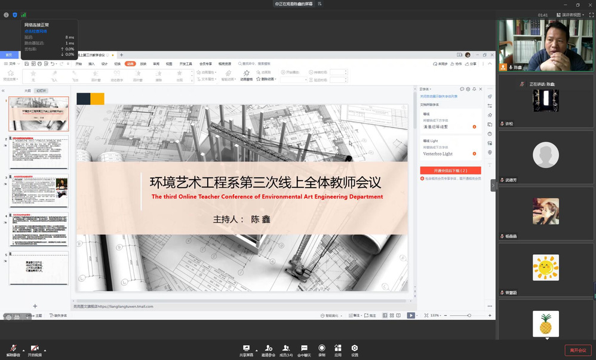The image size is (596, 360).
Task: Click 开通会员后下载 red button
Action: tap(450, 170)
